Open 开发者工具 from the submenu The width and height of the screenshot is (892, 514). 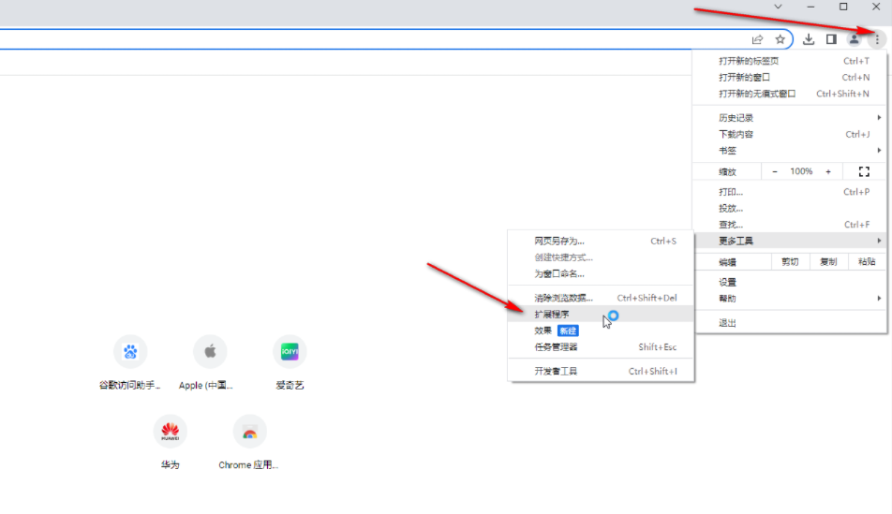tap(601, 372)
